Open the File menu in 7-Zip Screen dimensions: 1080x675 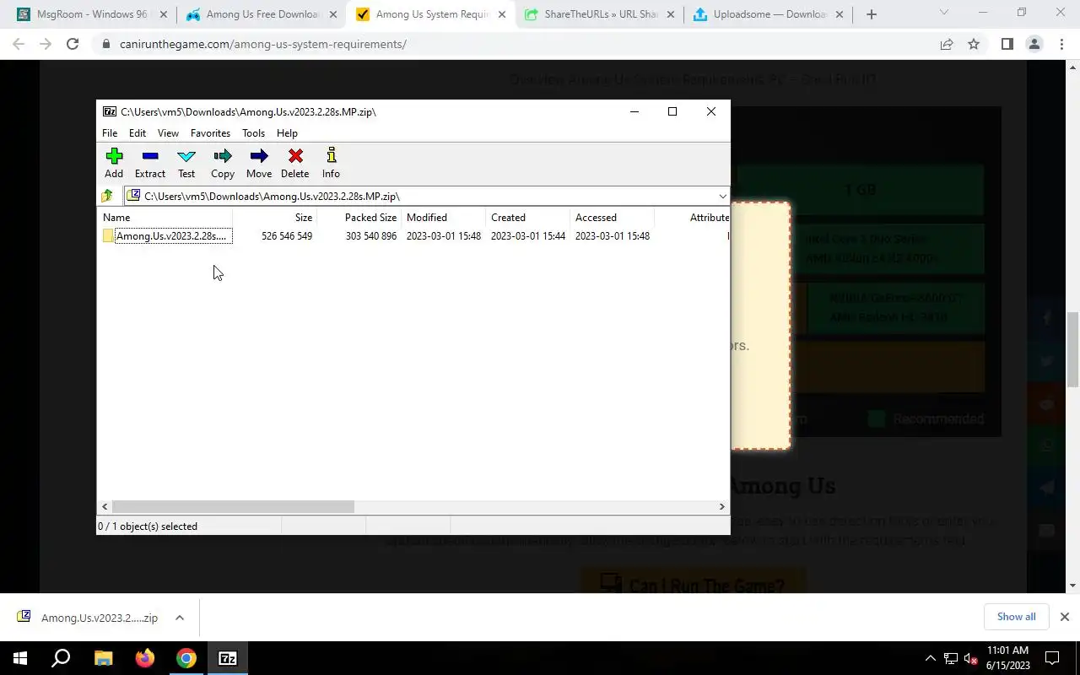110,133
